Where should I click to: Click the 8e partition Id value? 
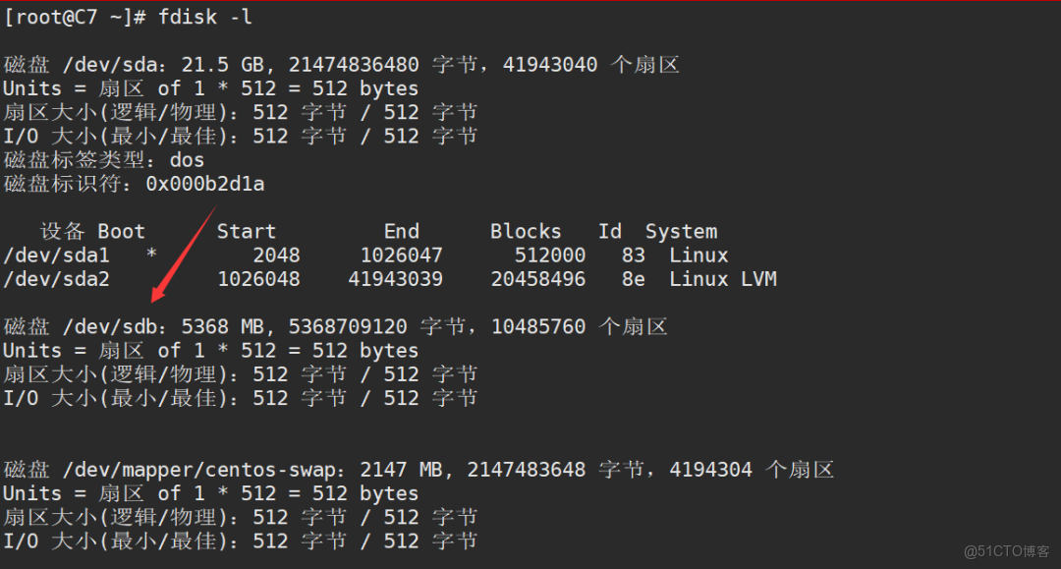(x=633, y=278)
